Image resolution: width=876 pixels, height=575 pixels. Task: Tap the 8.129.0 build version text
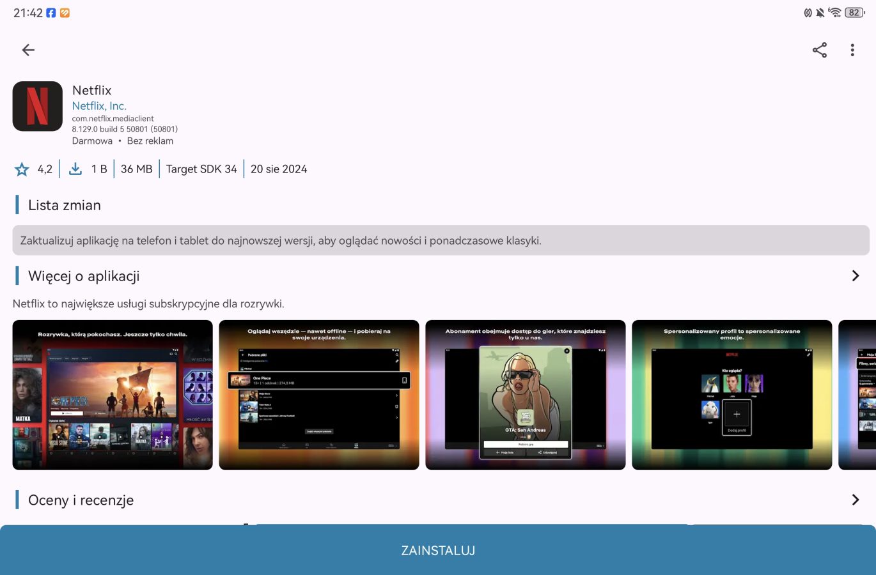[125, 129]
